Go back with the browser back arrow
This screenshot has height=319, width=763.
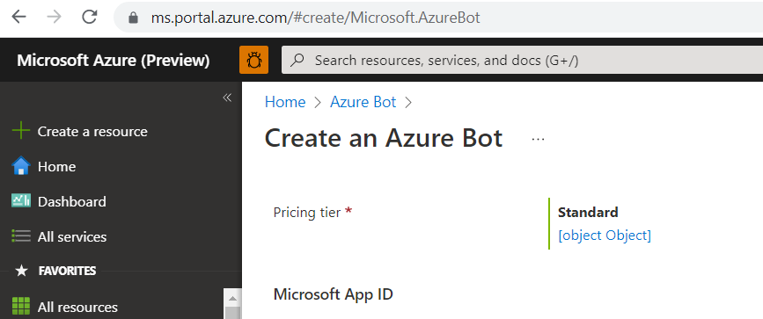[x=18, y=17]
